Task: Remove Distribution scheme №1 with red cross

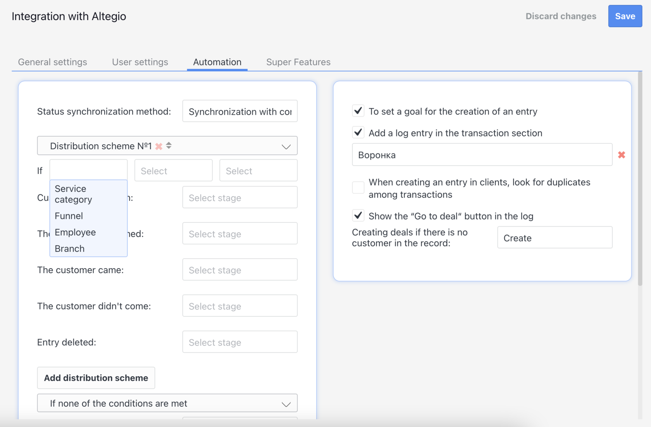Action: [x=159, y=146]
